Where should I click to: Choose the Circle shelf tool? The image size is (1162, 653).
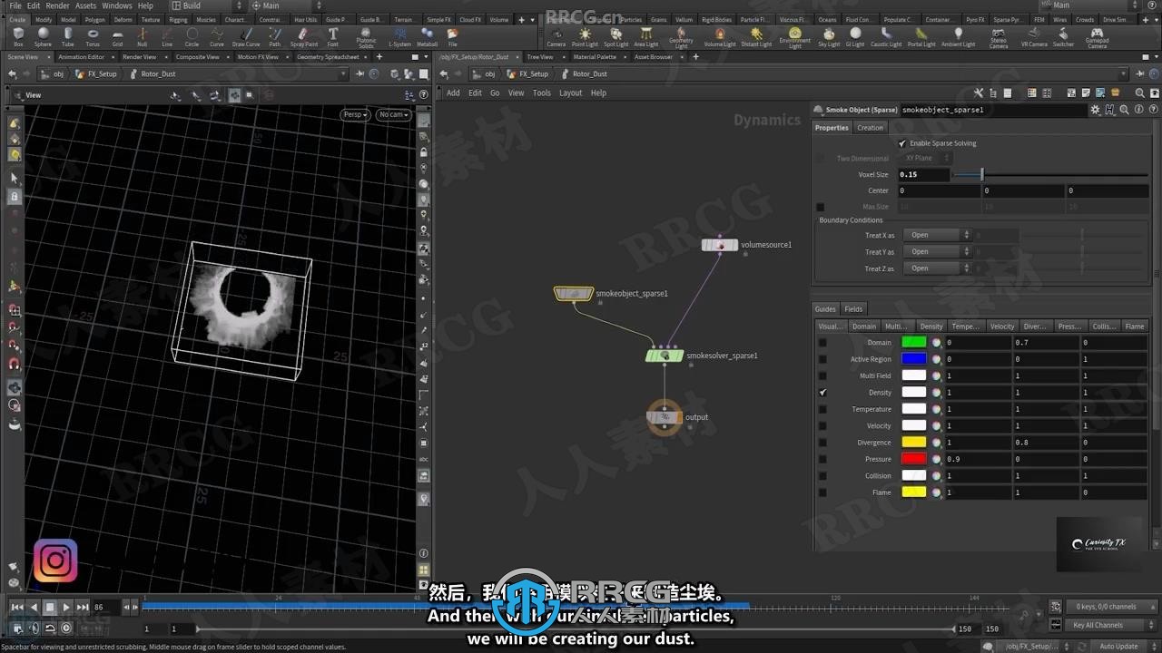(192, 37)
